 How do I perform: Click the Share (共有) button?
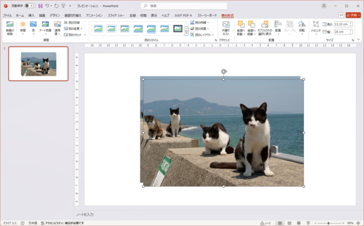pyautogui.click(x=353, y=15)
